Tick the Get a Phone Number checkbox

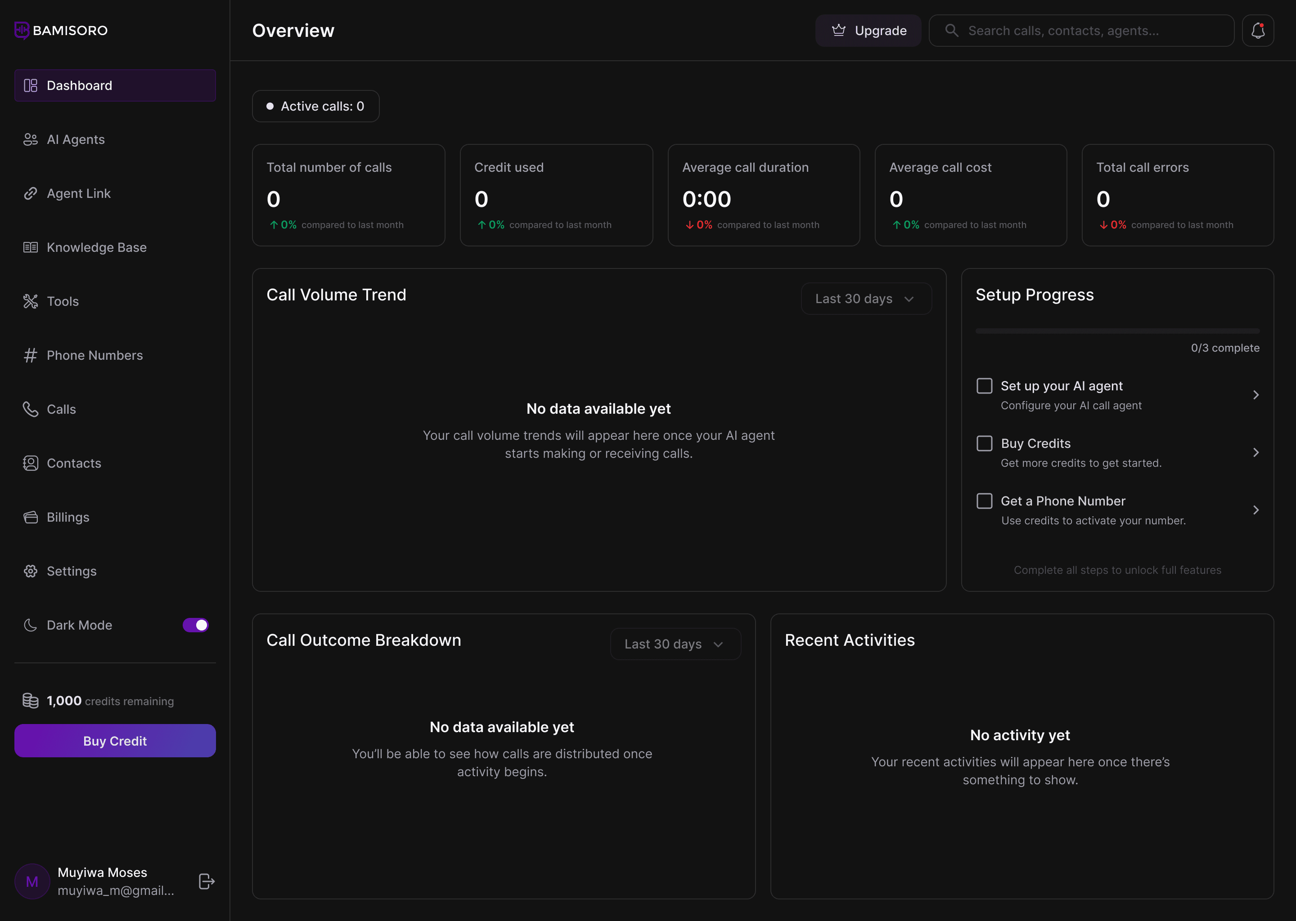point(985,501)
